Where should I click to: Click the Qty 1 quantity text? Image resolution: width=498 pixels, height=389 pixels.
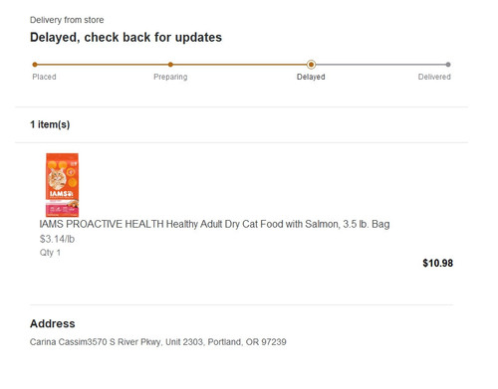tap(50, 253)
